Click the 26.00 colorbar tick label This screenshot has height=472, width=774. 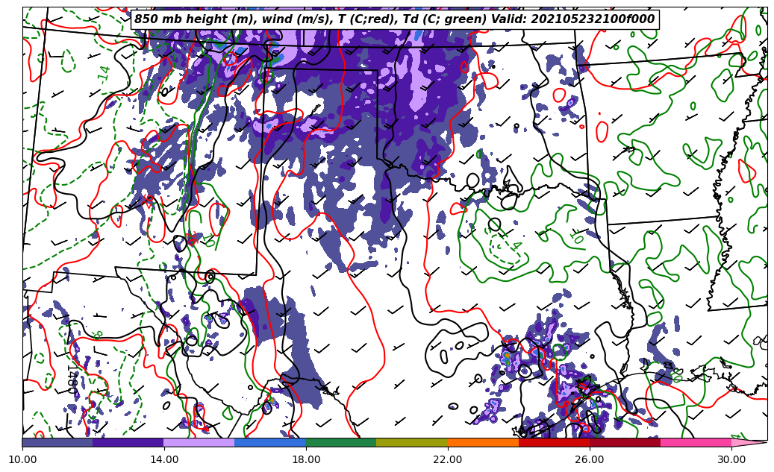click(x=590, y=459)
